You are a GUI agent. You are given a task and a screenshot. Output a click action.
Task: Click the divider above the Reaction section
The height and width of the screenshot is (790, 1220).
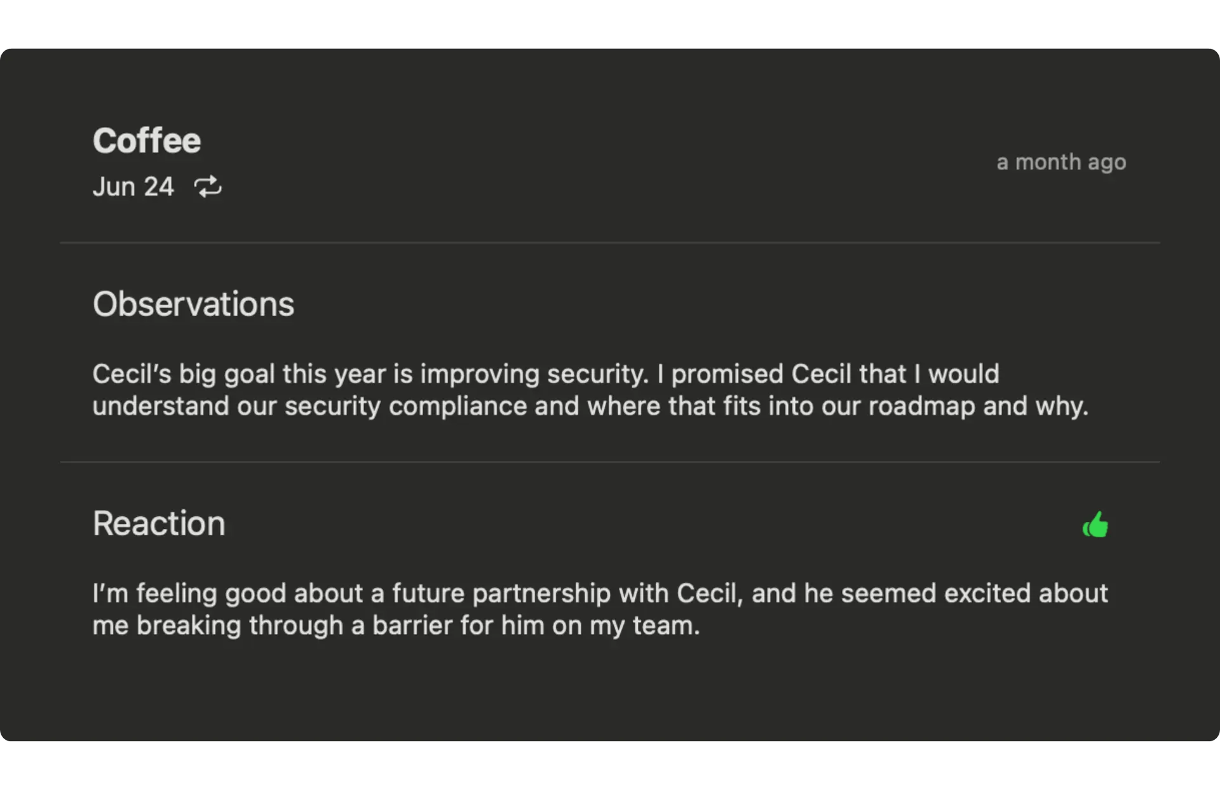[x=610, y=462]
